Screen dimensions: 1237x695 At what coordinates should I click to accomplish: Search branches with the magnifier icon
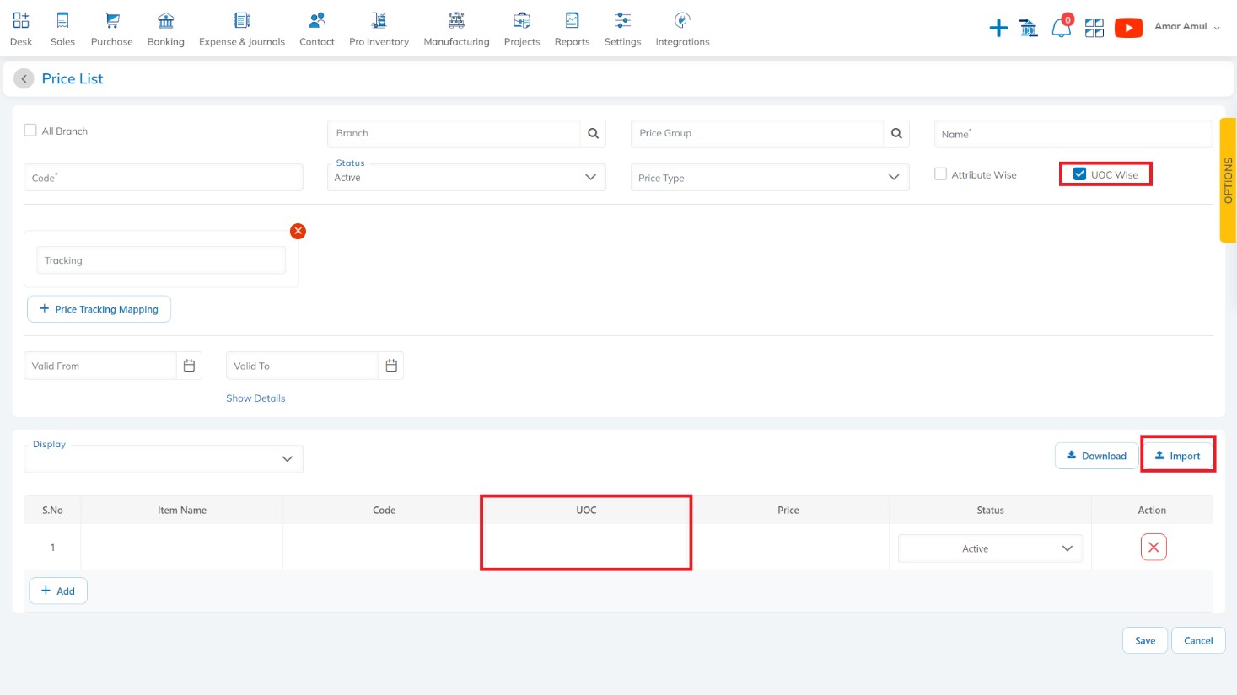pos(593,133)
